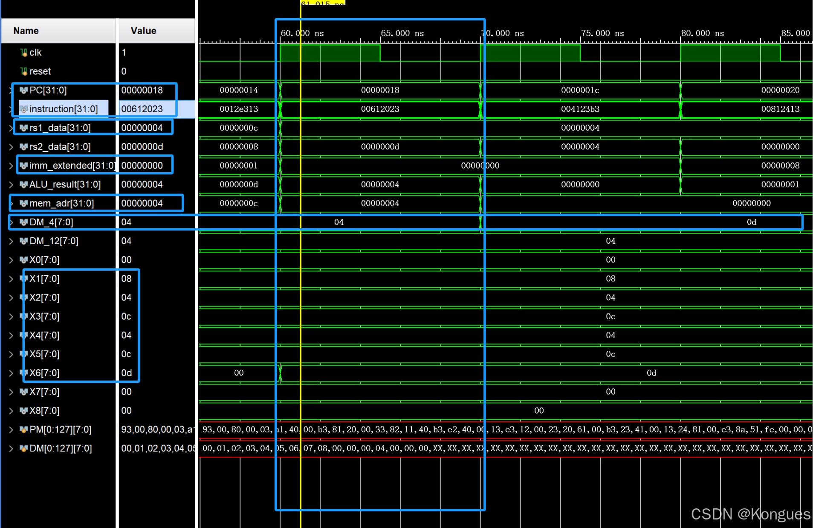Viewport: 813px width, 528px height.
Task: Expand the rs1_data[31:0] bus
Action: pos(11,128)
